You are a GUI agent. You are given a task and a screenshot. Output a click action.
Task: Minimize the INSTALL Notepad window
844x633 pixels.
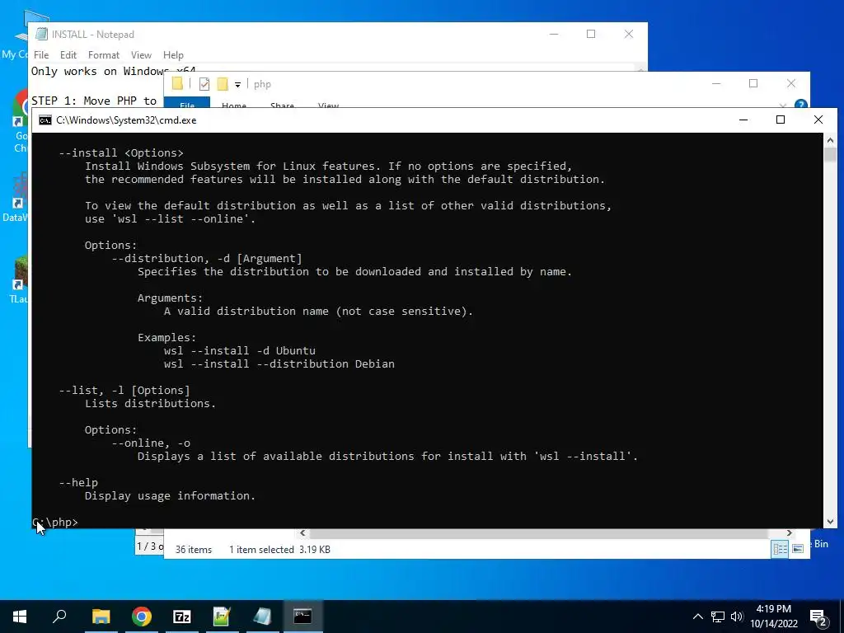tap(554, 34)
